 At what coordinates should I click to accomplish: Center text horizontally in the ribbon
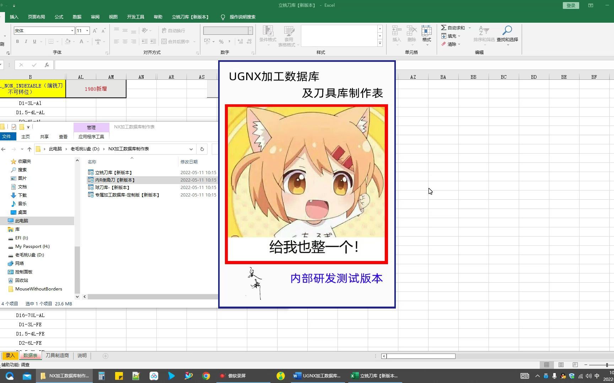tap(125, 41)
